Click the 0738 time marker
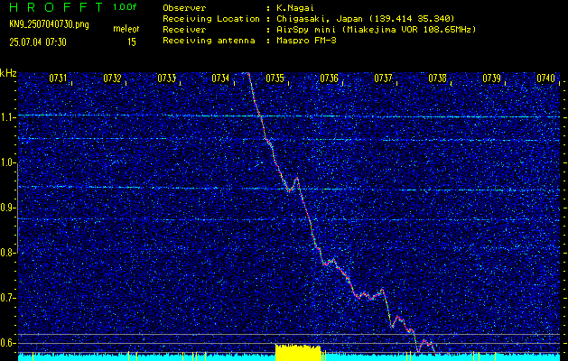The height and width of the screenshot is (361, 568). (x=438, y=79)
